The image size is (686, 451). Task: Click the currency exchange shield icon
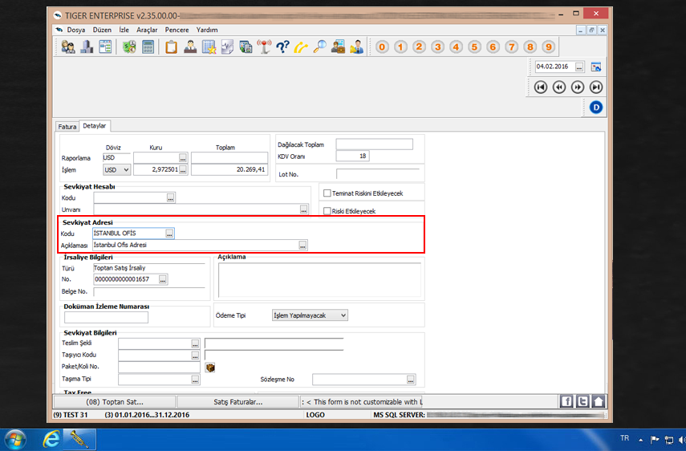[129, 47]
